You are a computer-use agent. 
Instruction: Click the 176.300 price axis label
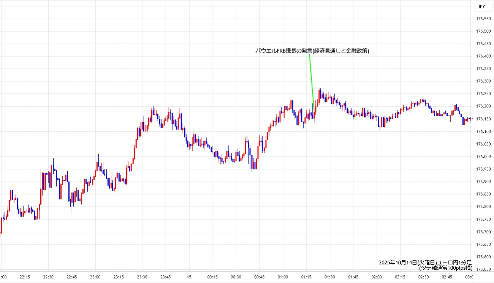coord(483,81)
